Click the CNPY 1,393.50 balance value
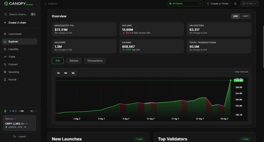The height and width of the screenshot is (142, 264). (16, 124)
